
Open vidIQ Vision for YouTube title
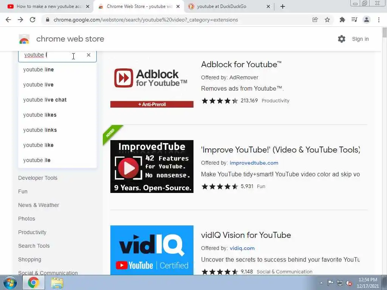(246, 235)
